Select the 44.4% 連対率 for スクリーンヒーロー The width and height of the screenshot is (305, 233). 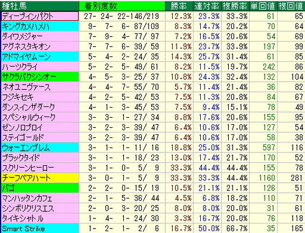(209, 168)
